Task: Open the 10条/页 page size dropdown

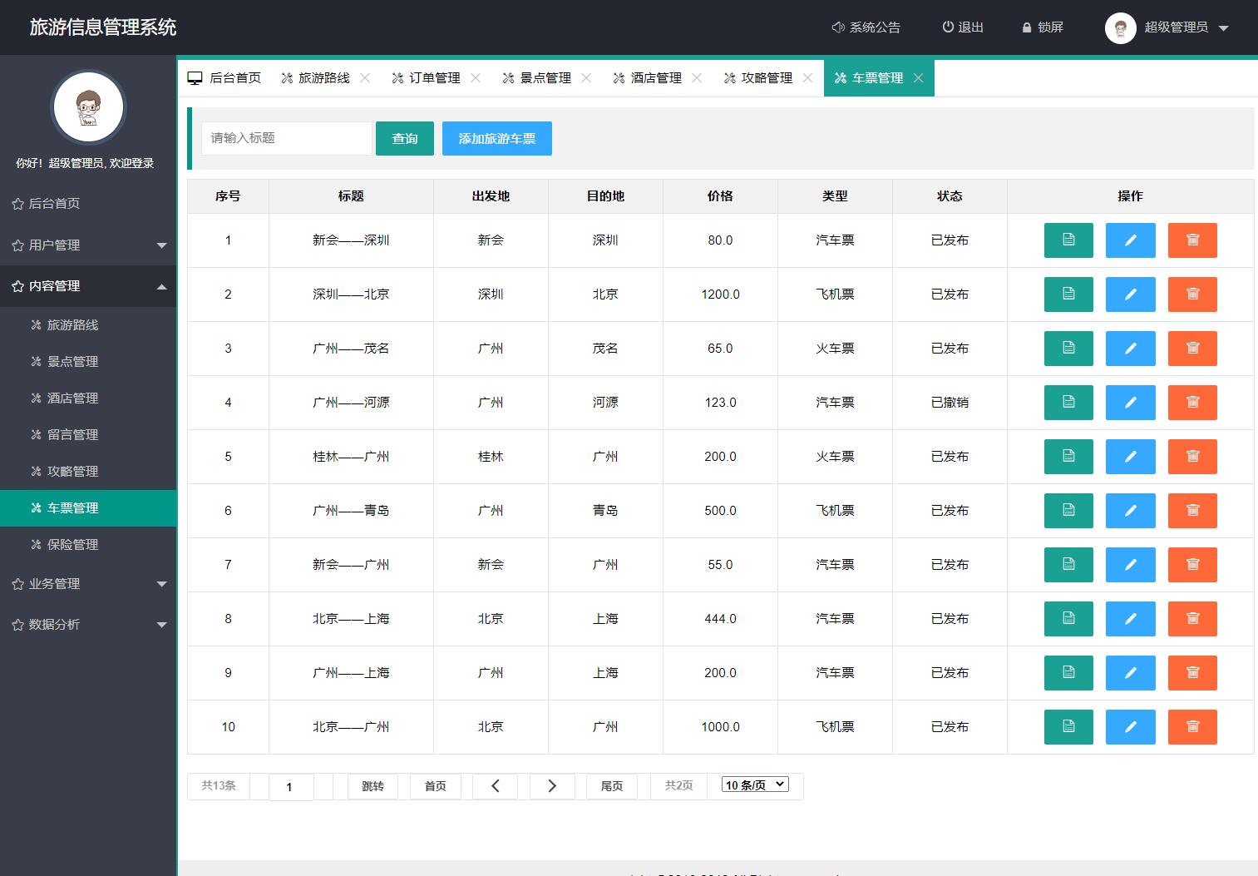Action: pyautogui.click(x=753, y=784)
